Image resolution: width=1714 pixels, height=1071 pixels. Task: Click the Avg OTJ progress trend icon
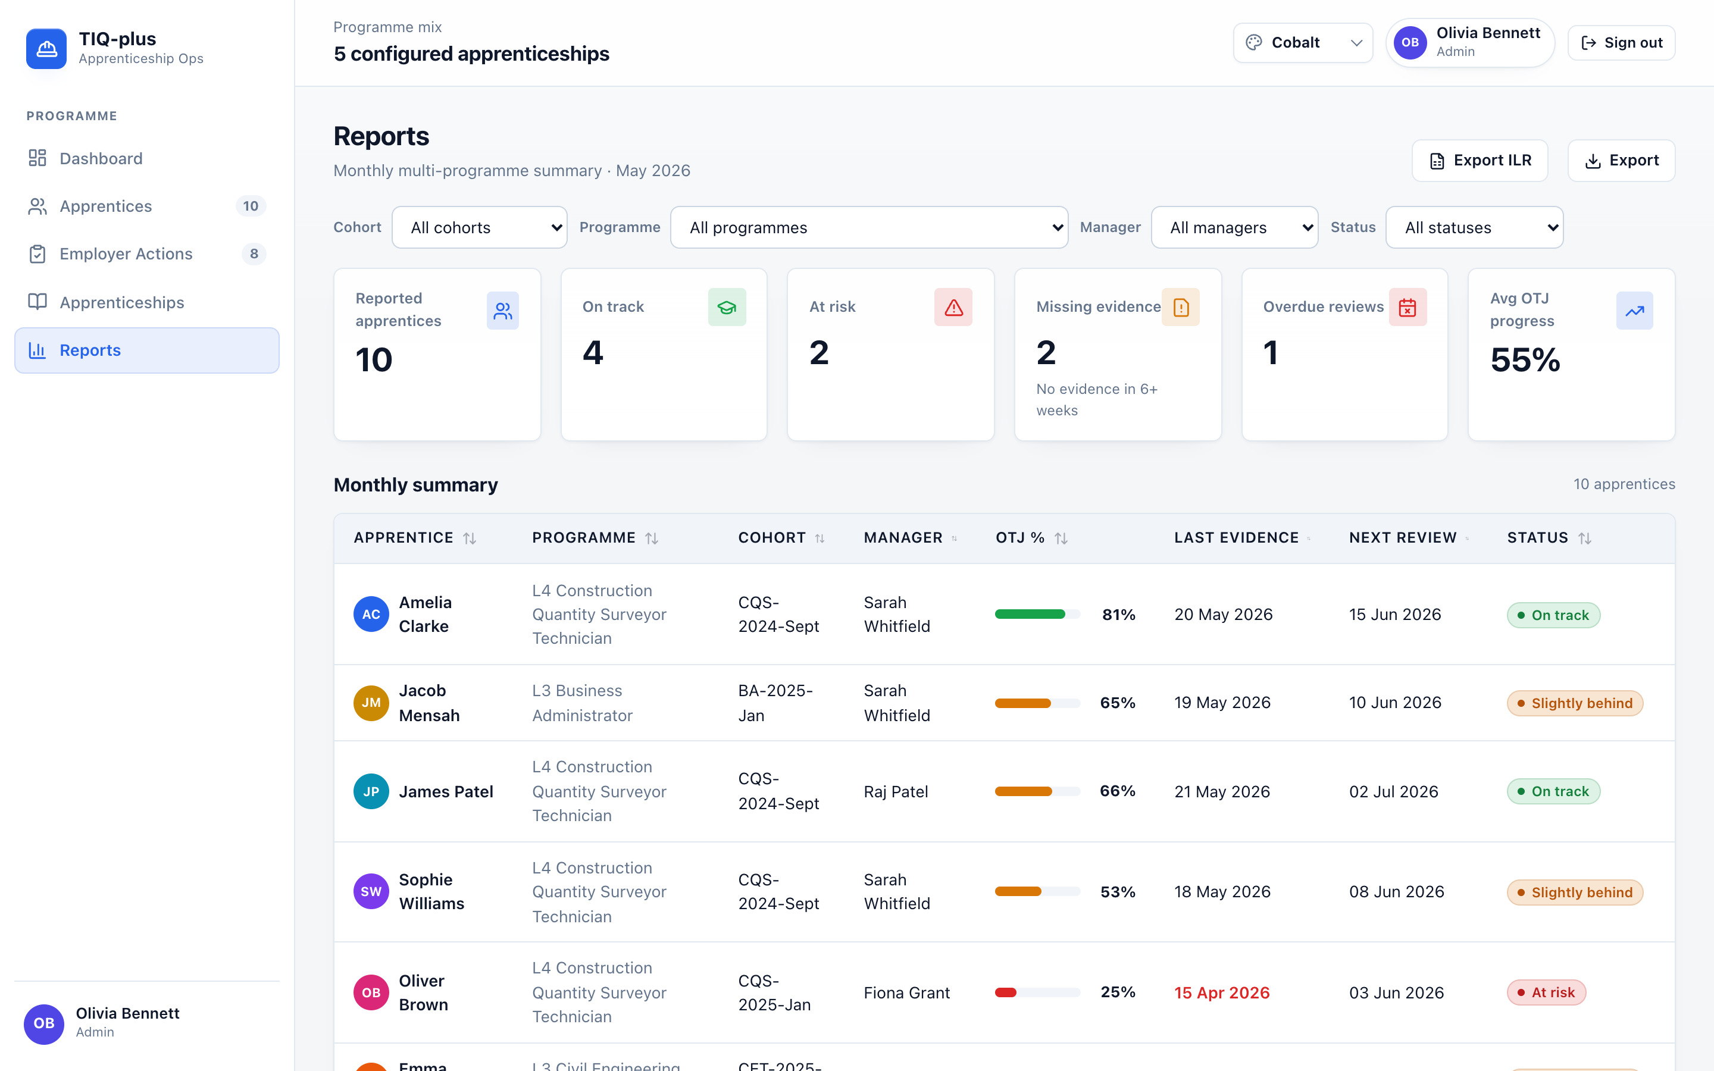(1635, 310)
